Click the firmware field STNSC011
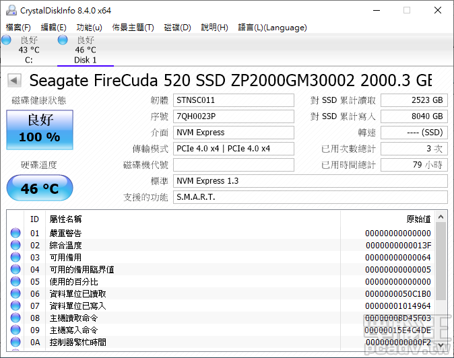The height and width of the screenshot is (358, 454). pos(234,100)
